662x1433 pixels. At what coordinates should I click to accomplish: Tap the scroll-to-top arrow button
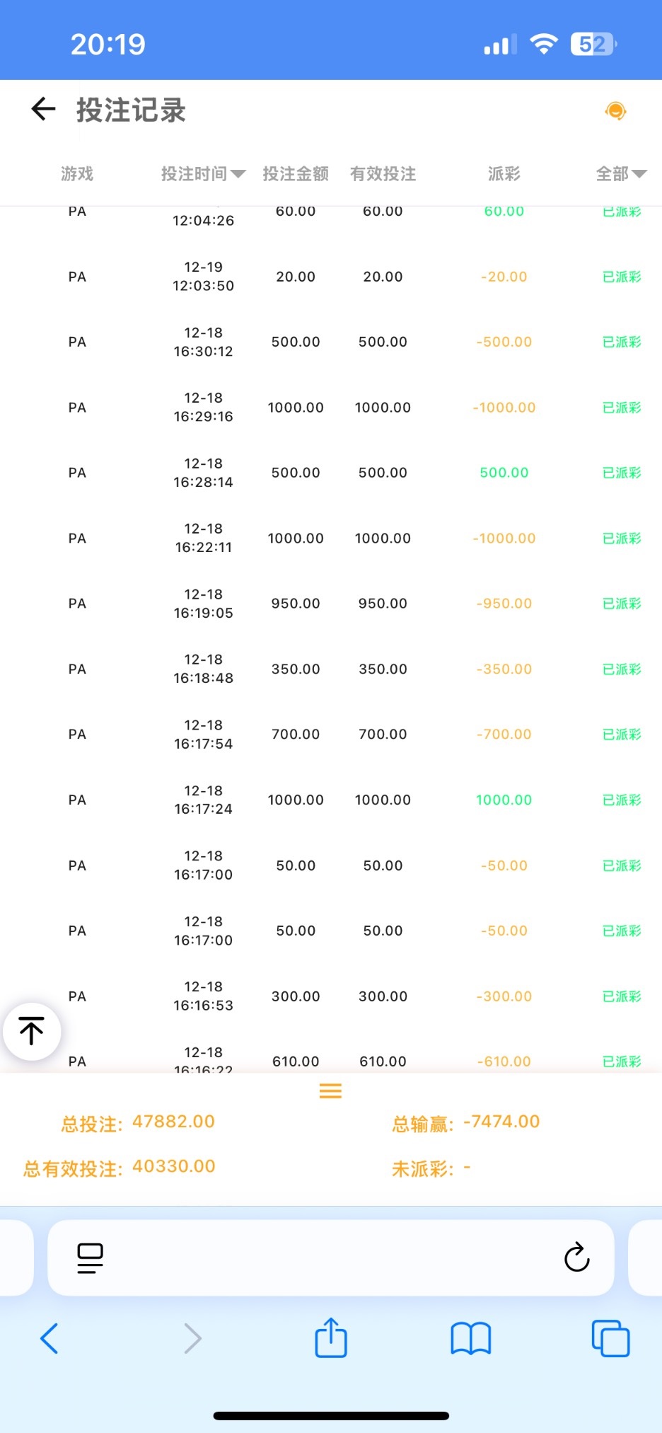coord(32,1031)
